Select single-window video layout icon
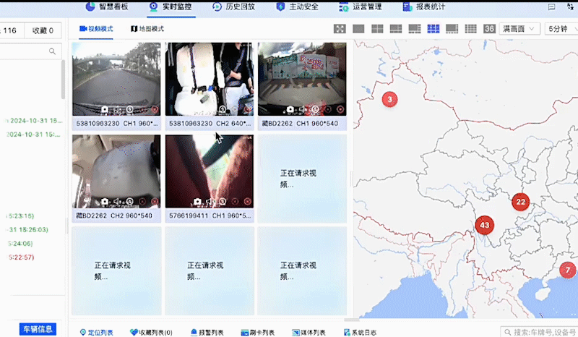Screen dimensions: 578x337 358,29
